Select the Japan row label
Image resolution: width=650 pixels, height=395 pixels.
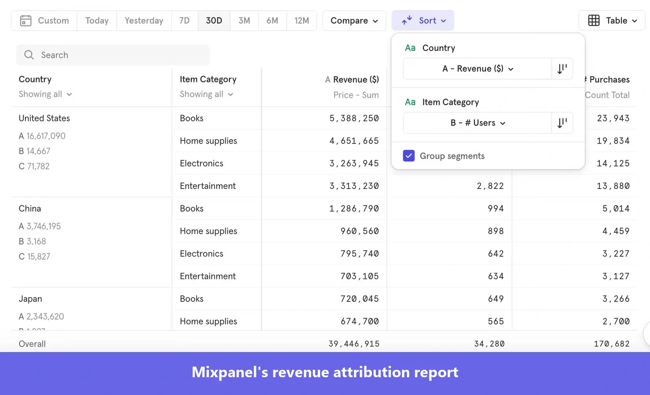[30, 299]
